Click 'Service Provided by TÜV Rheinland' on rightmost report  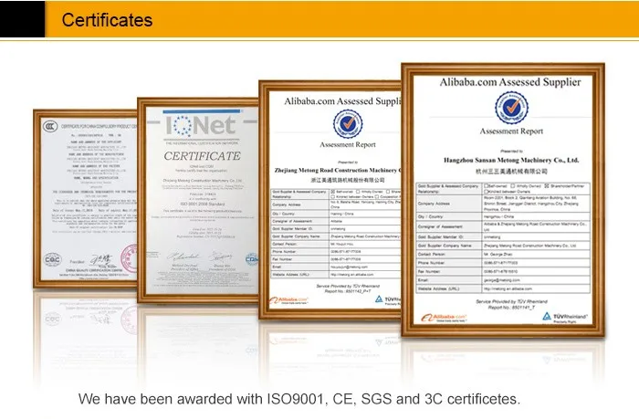coord(511,301)
